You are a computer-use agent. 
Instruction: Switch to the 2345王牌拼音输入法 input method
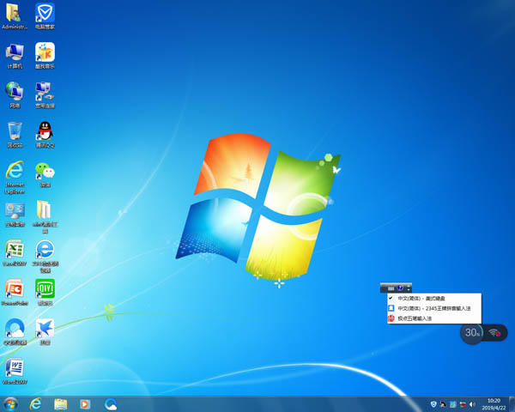point(433,308)
